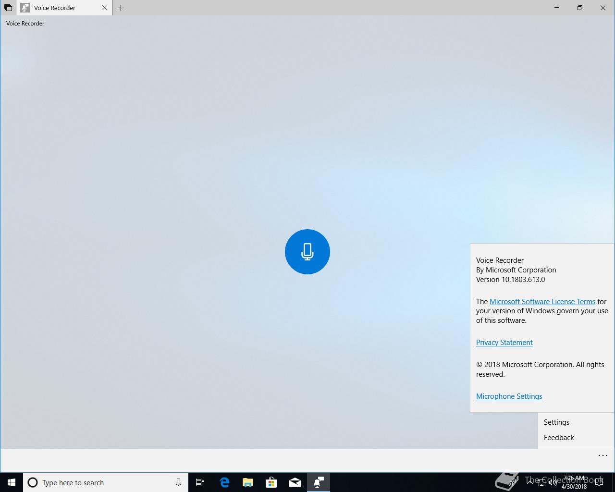Click the Version 10.1803.613.0 text
The image size is (615, 492).
[x=510, y=280]
